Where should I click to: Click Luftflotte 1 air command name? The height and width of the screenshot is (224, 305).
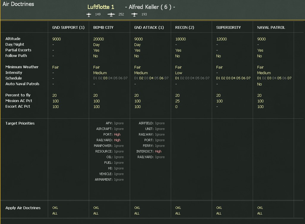pos(101,7)
